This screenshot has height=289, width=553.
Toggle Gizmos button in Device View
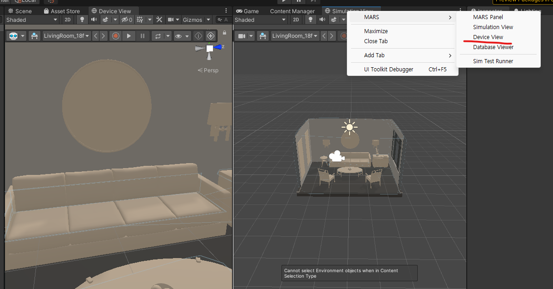click(193, 20)
